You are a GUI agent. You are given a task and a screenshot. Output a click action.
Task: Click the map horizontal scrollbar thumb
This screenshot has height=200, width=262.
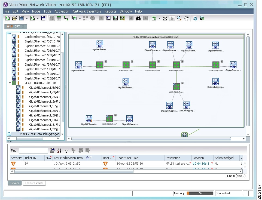coord(151,139)
